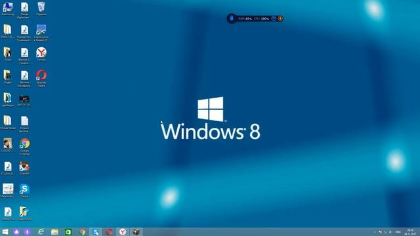Open the taskbar clock and date

[x=410, y=232]
